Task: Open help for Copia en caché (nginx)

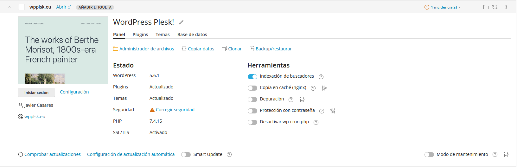Action: pos(313,88)
